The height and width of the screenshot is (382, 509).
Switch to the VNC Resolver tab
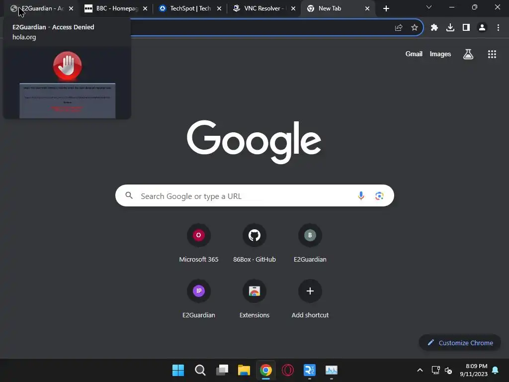[x=263, y=8]
